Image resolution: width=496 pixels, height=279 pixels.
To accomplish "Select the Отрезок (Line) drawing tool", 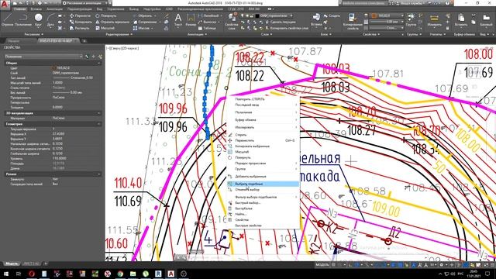I will [7, 20].
